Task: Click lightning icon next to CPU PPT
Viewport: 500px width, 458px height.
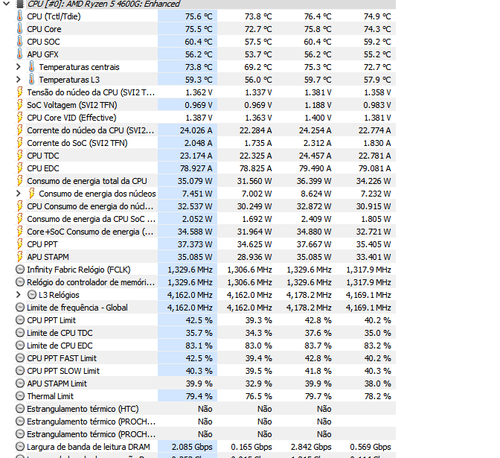Action: 20,244
